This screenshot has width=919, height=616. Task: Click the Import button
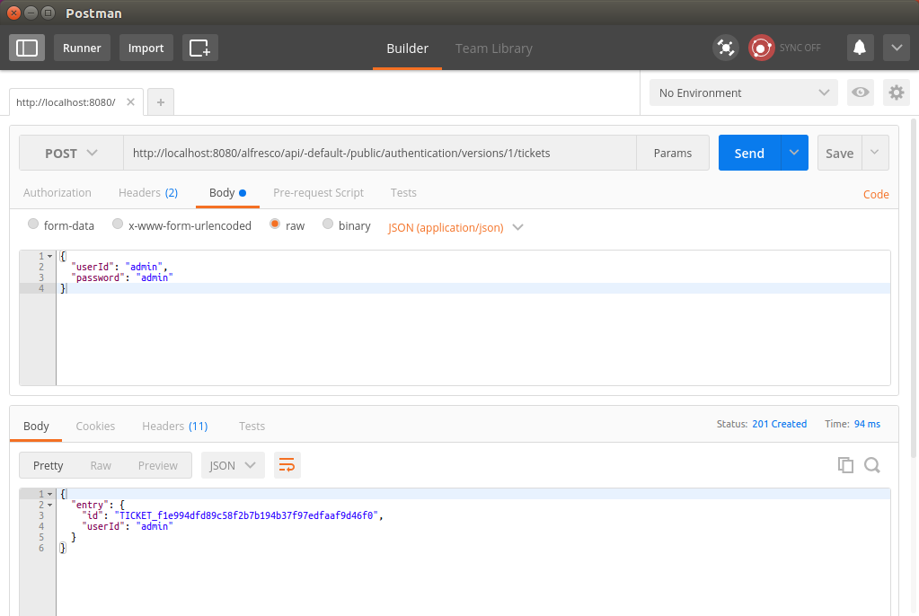[x=146, y=48]
